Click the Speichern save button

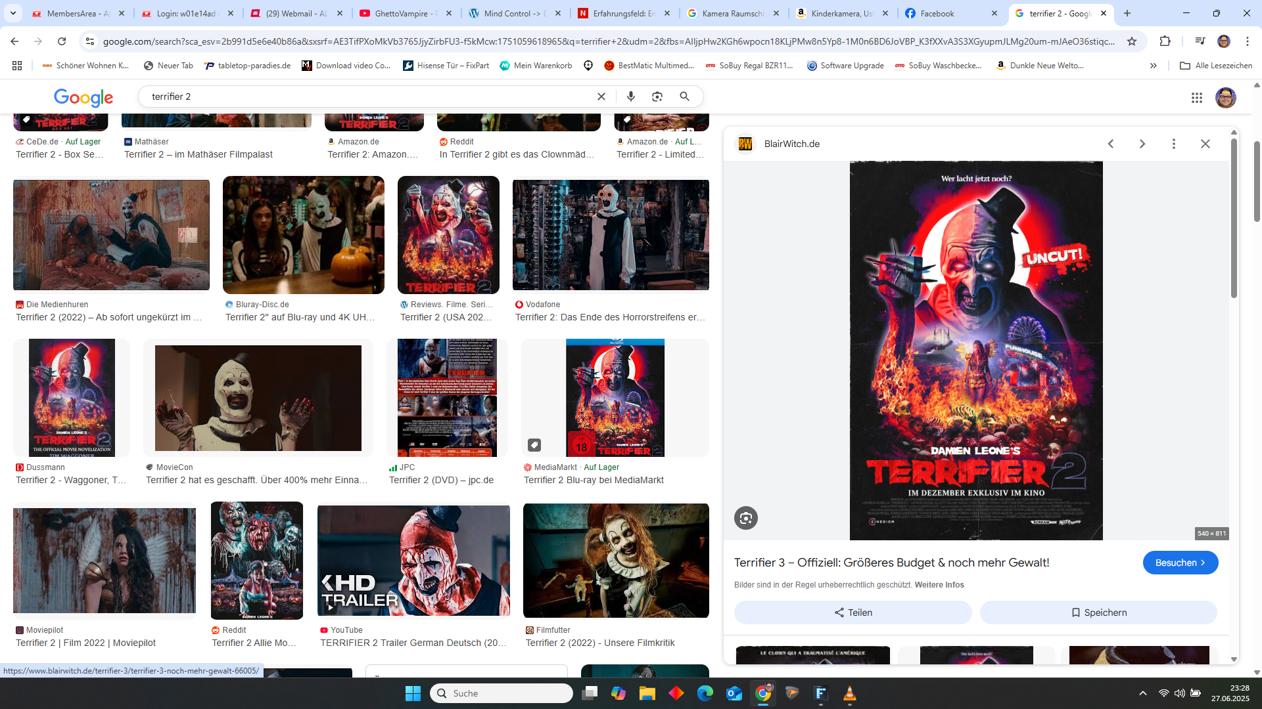coord(1098,612)
